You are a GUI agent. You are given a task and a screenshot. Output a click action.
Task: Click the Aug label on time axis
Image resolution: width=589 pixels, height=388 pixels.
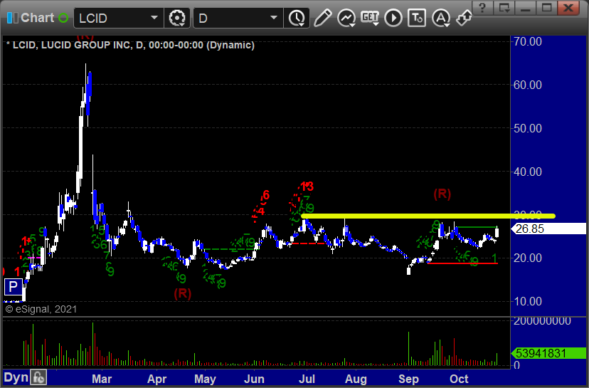(x=356, y=379)
